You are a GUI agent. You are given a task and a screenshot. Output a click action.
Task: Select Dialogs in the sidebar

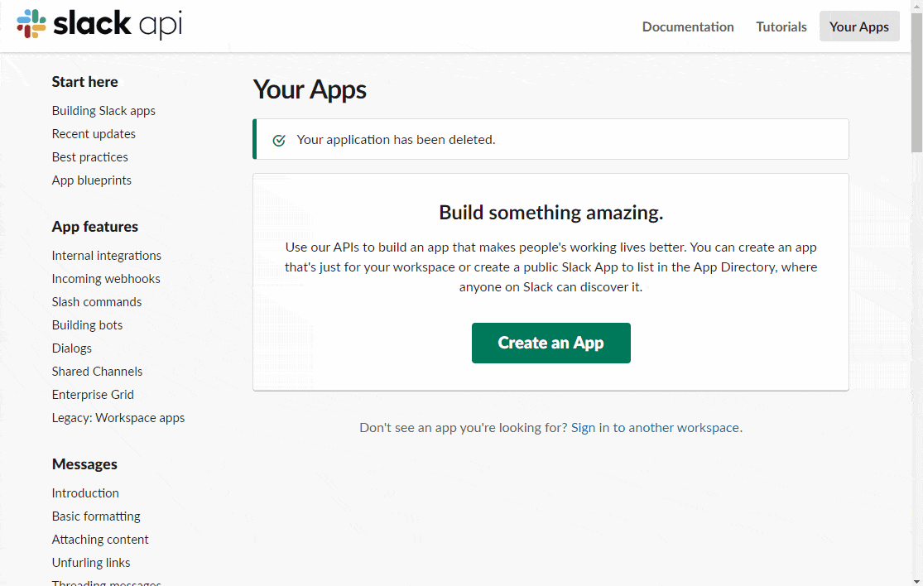[72, 348]
